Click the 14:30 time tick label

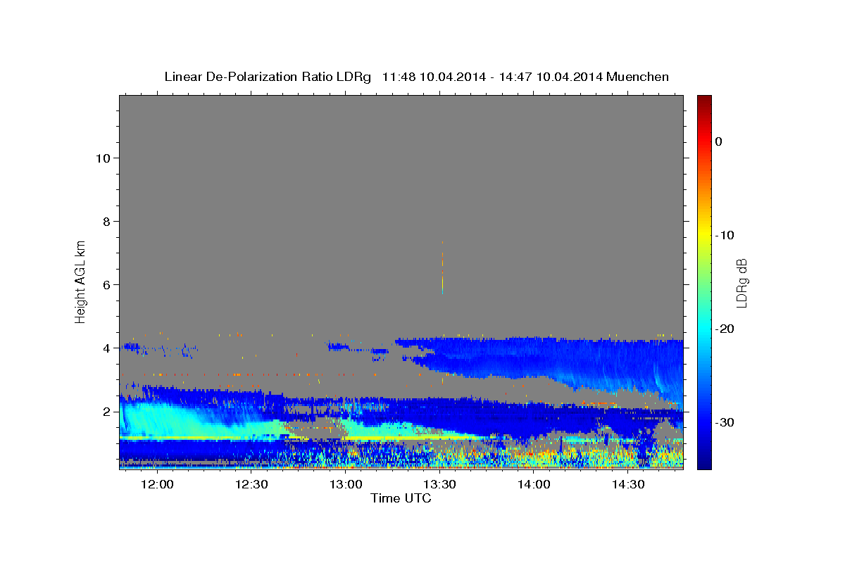pyautogui.click(x=628, y=485)
